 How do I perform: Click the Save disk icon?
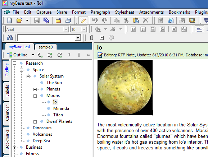37,20
